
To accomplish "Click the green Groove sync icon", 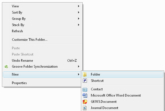I will point(6,67).
